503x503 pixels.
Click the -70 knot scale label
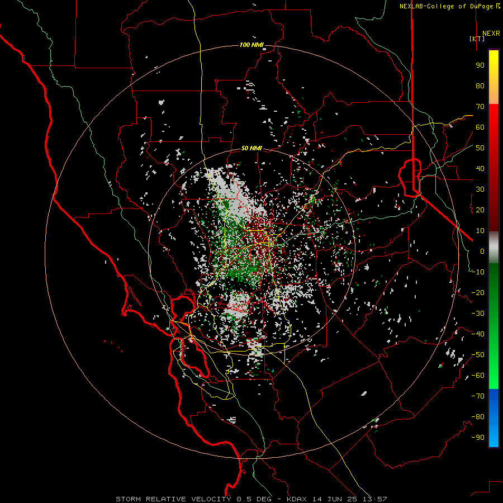(x=478, y=396)
